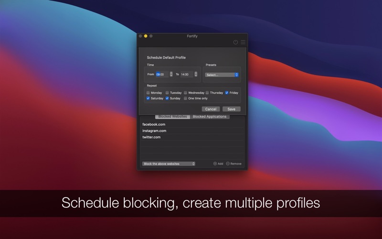This screenshot has width=382, height=239.
Task: Uncheck the Friday checkbox
Action: pos(227,93)
